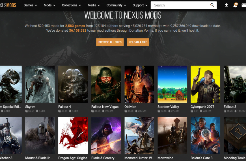Click Oblivion downloads arrow icon
Image resolution: width=246 pixels, height=161 pixels.
point(136,111)
